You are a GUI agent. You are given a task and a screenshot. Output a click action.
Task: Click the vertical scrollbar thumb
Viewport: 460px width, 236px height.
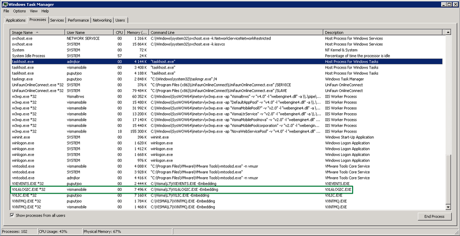tap(448, 179)
